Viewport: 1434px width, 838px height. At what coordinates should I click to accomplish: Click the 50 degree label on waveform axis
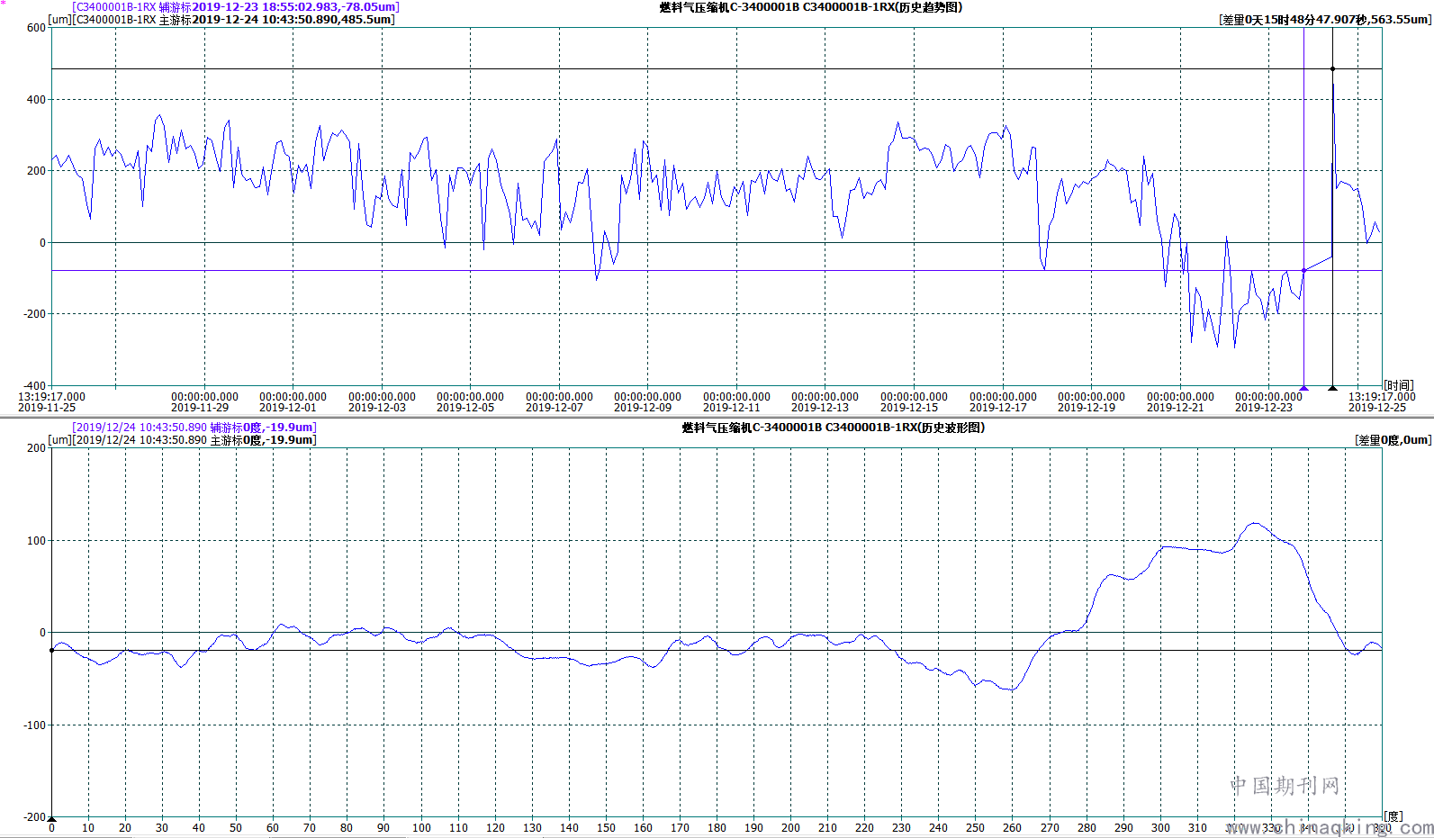click(236, 828)
